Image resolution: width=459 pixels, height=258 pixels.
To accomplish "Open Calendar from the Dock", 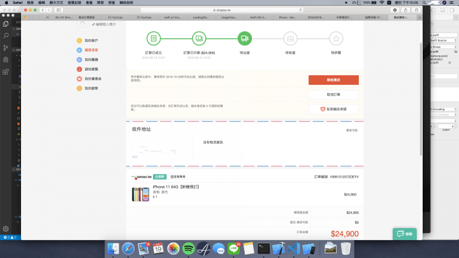I will tap(158, 248).
